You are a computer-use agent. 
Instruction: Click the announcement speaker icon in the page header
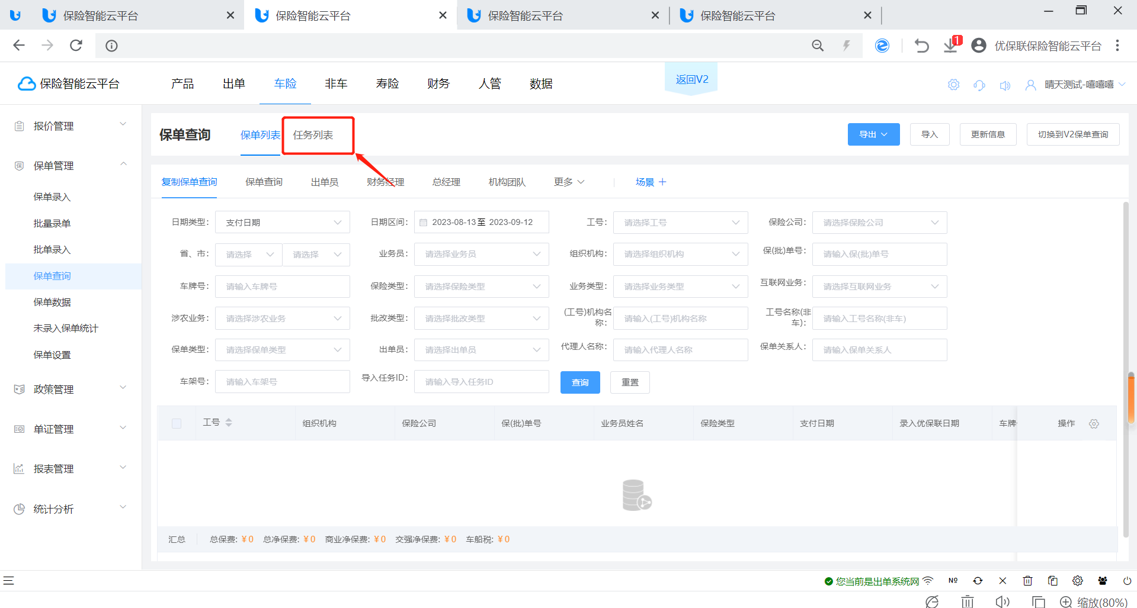click(1005, 85)
